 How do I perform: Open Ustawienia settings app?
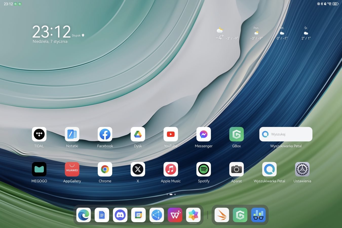(x=302, y=169)
